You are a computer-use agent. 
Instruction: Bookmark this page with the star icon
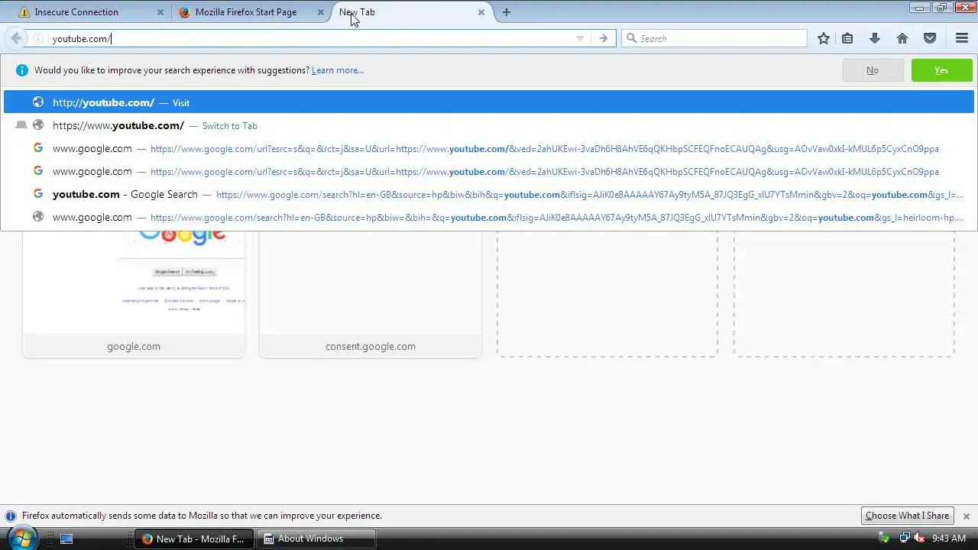pos(824,38)
